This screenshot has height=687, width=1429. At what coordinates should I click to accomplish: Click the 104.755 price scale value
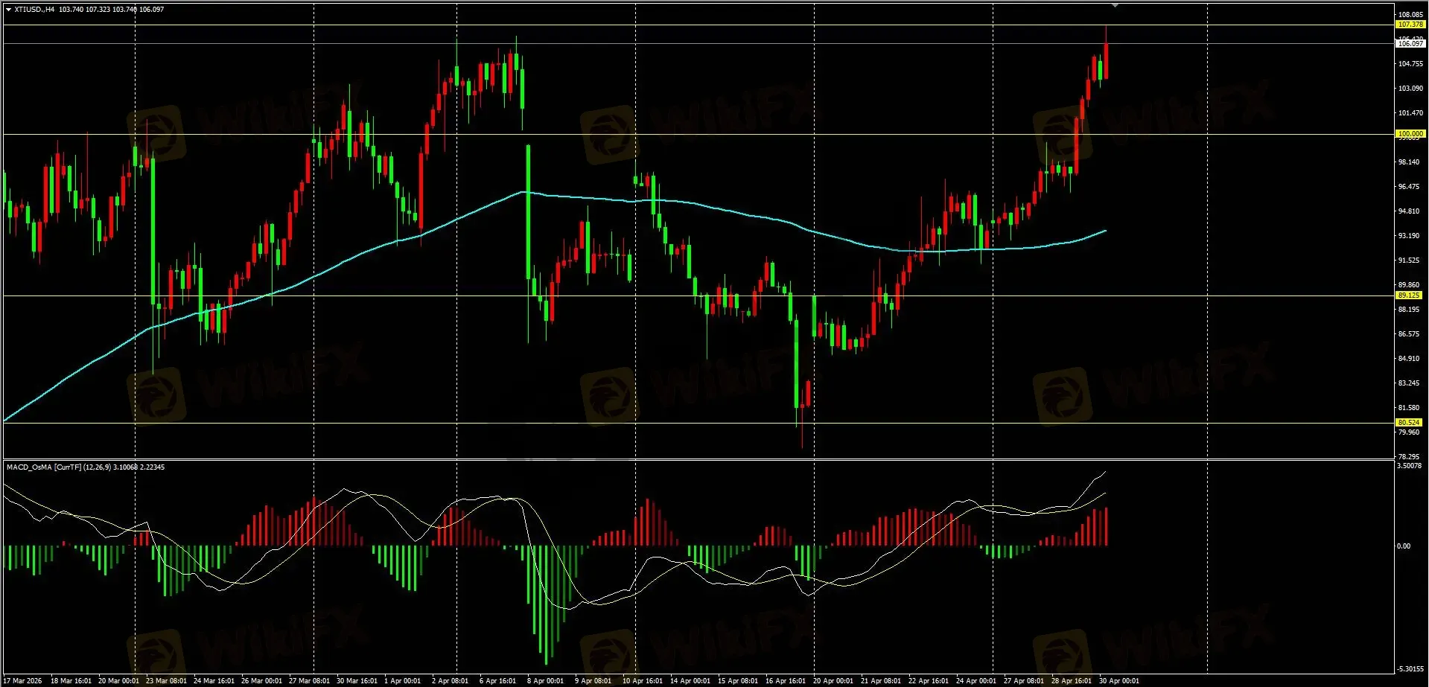[x=1410, y=64]
